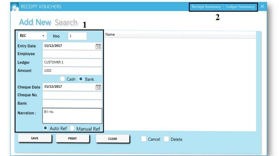Image resolution: width=279 pixels, height=156 pixels.
Task: Close the Receipt Vouchers window
Action: point(262,7)
